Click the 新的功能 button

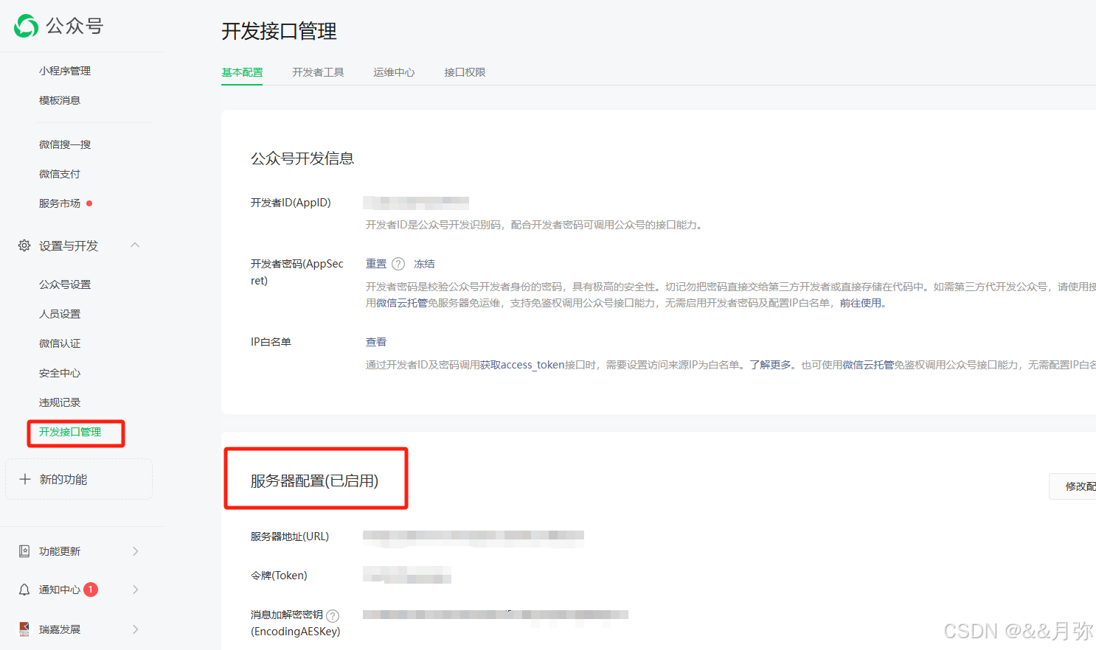coord(79,479)
